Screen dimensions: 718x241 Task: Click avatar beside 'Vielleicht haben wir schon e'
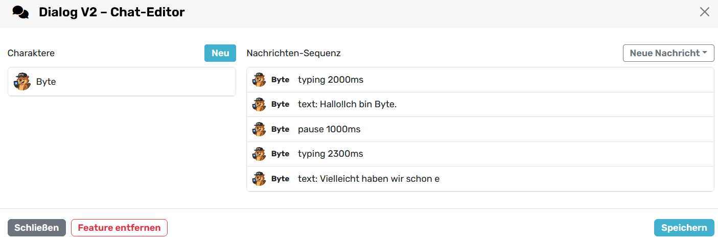coord(259,179)
